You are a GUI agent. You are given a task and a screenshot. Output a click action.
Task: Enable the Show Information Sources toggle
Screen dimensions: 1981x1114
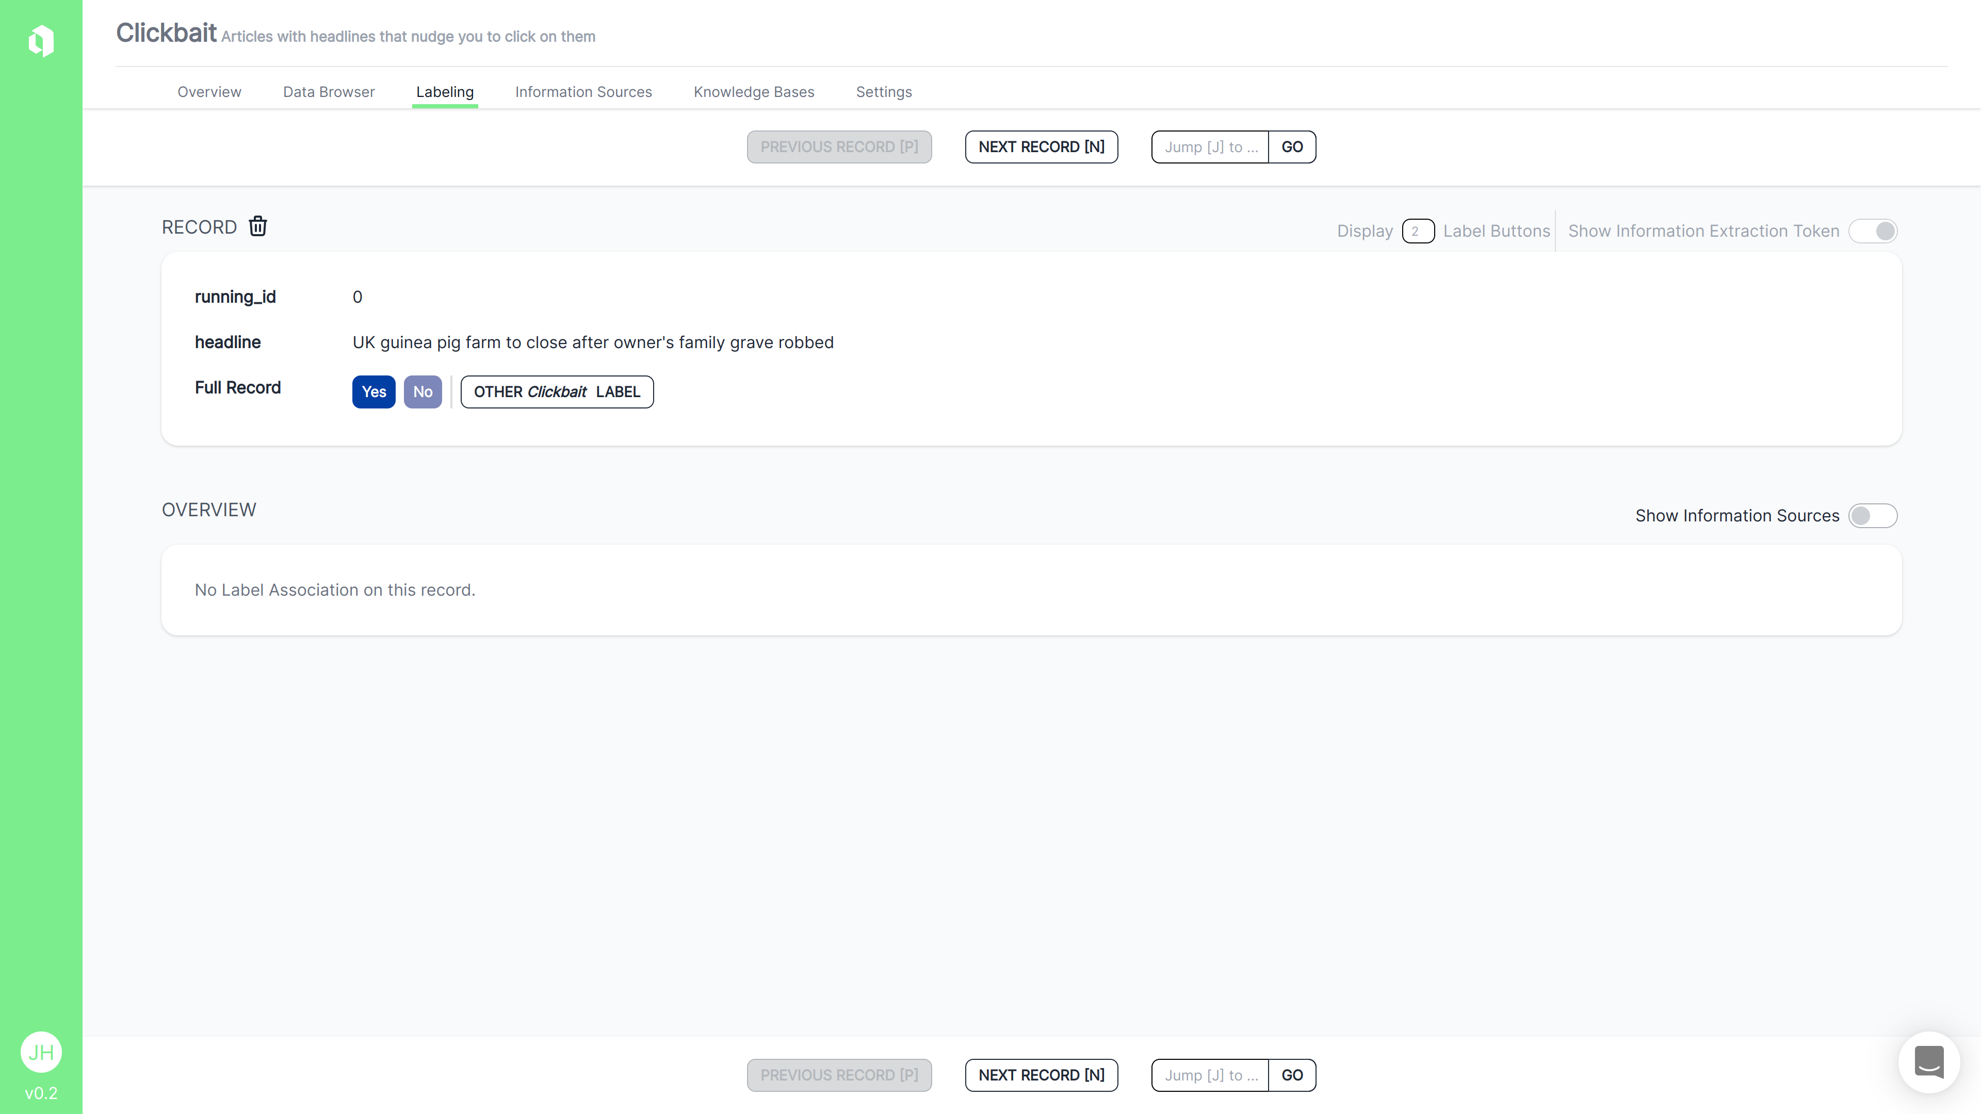coord(1873,516)
